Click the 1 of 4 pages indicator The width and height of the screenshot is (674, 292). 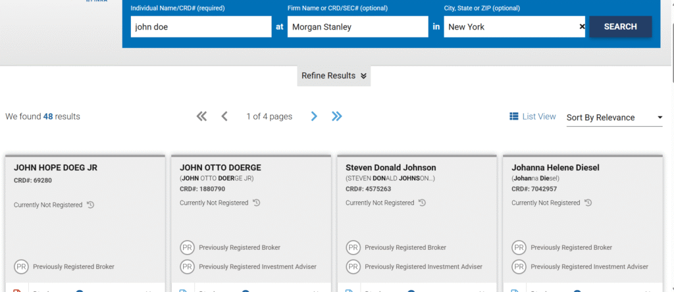coord(269,116)
